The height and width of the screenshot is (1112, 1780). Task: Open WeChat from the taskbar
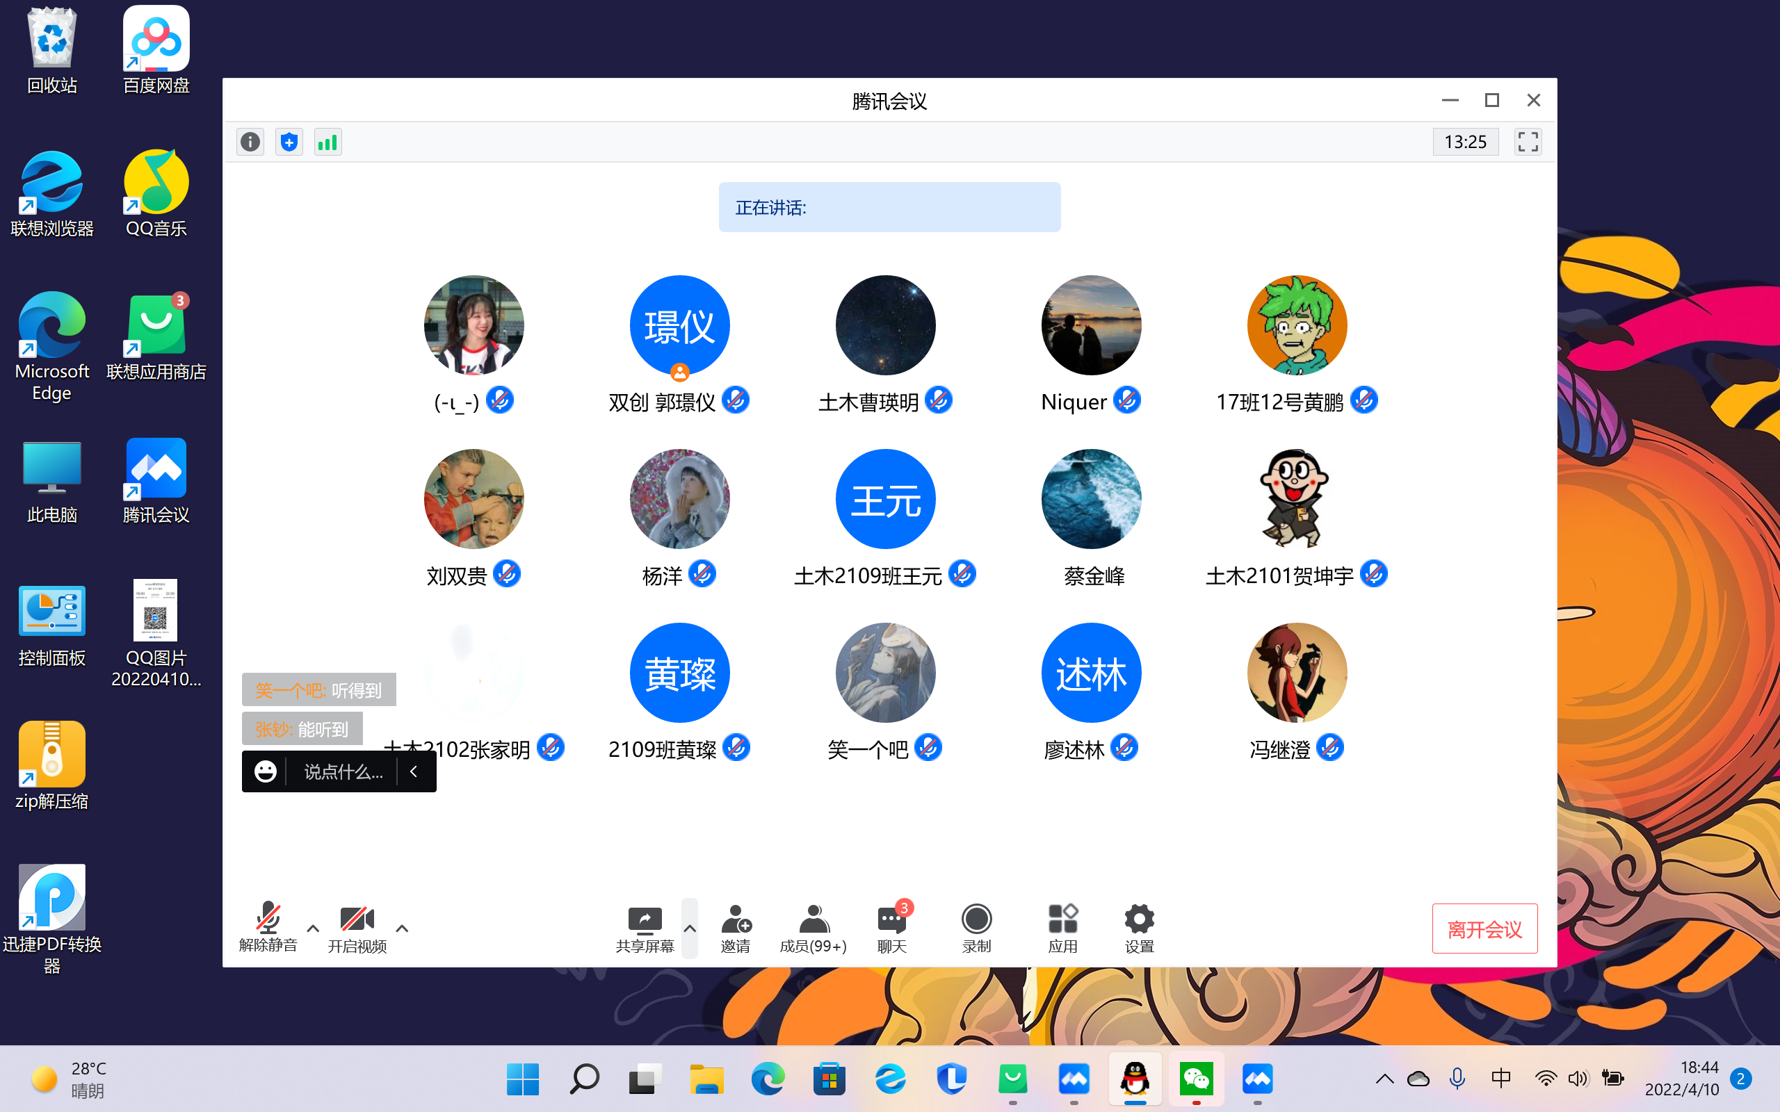(1196, 1079)
